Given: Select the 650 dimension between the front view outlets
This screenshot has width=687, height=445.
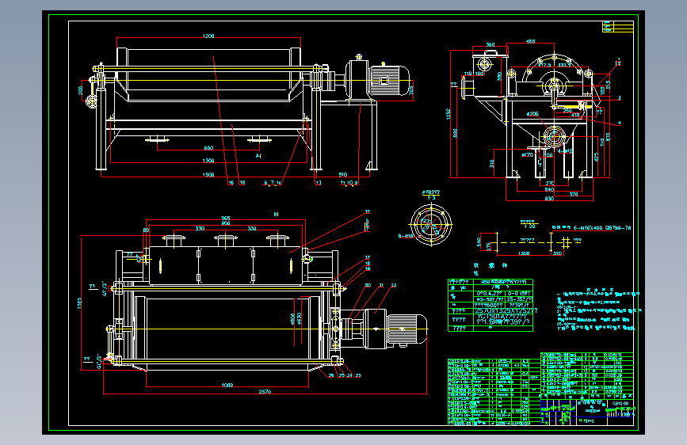Looking at the screenshot, I should coord(208,148).
